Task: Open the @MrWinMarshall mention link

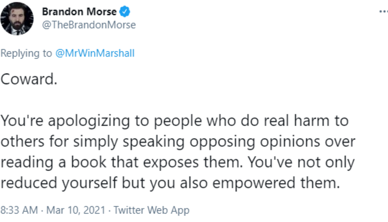Action: (x=94, y=53)
